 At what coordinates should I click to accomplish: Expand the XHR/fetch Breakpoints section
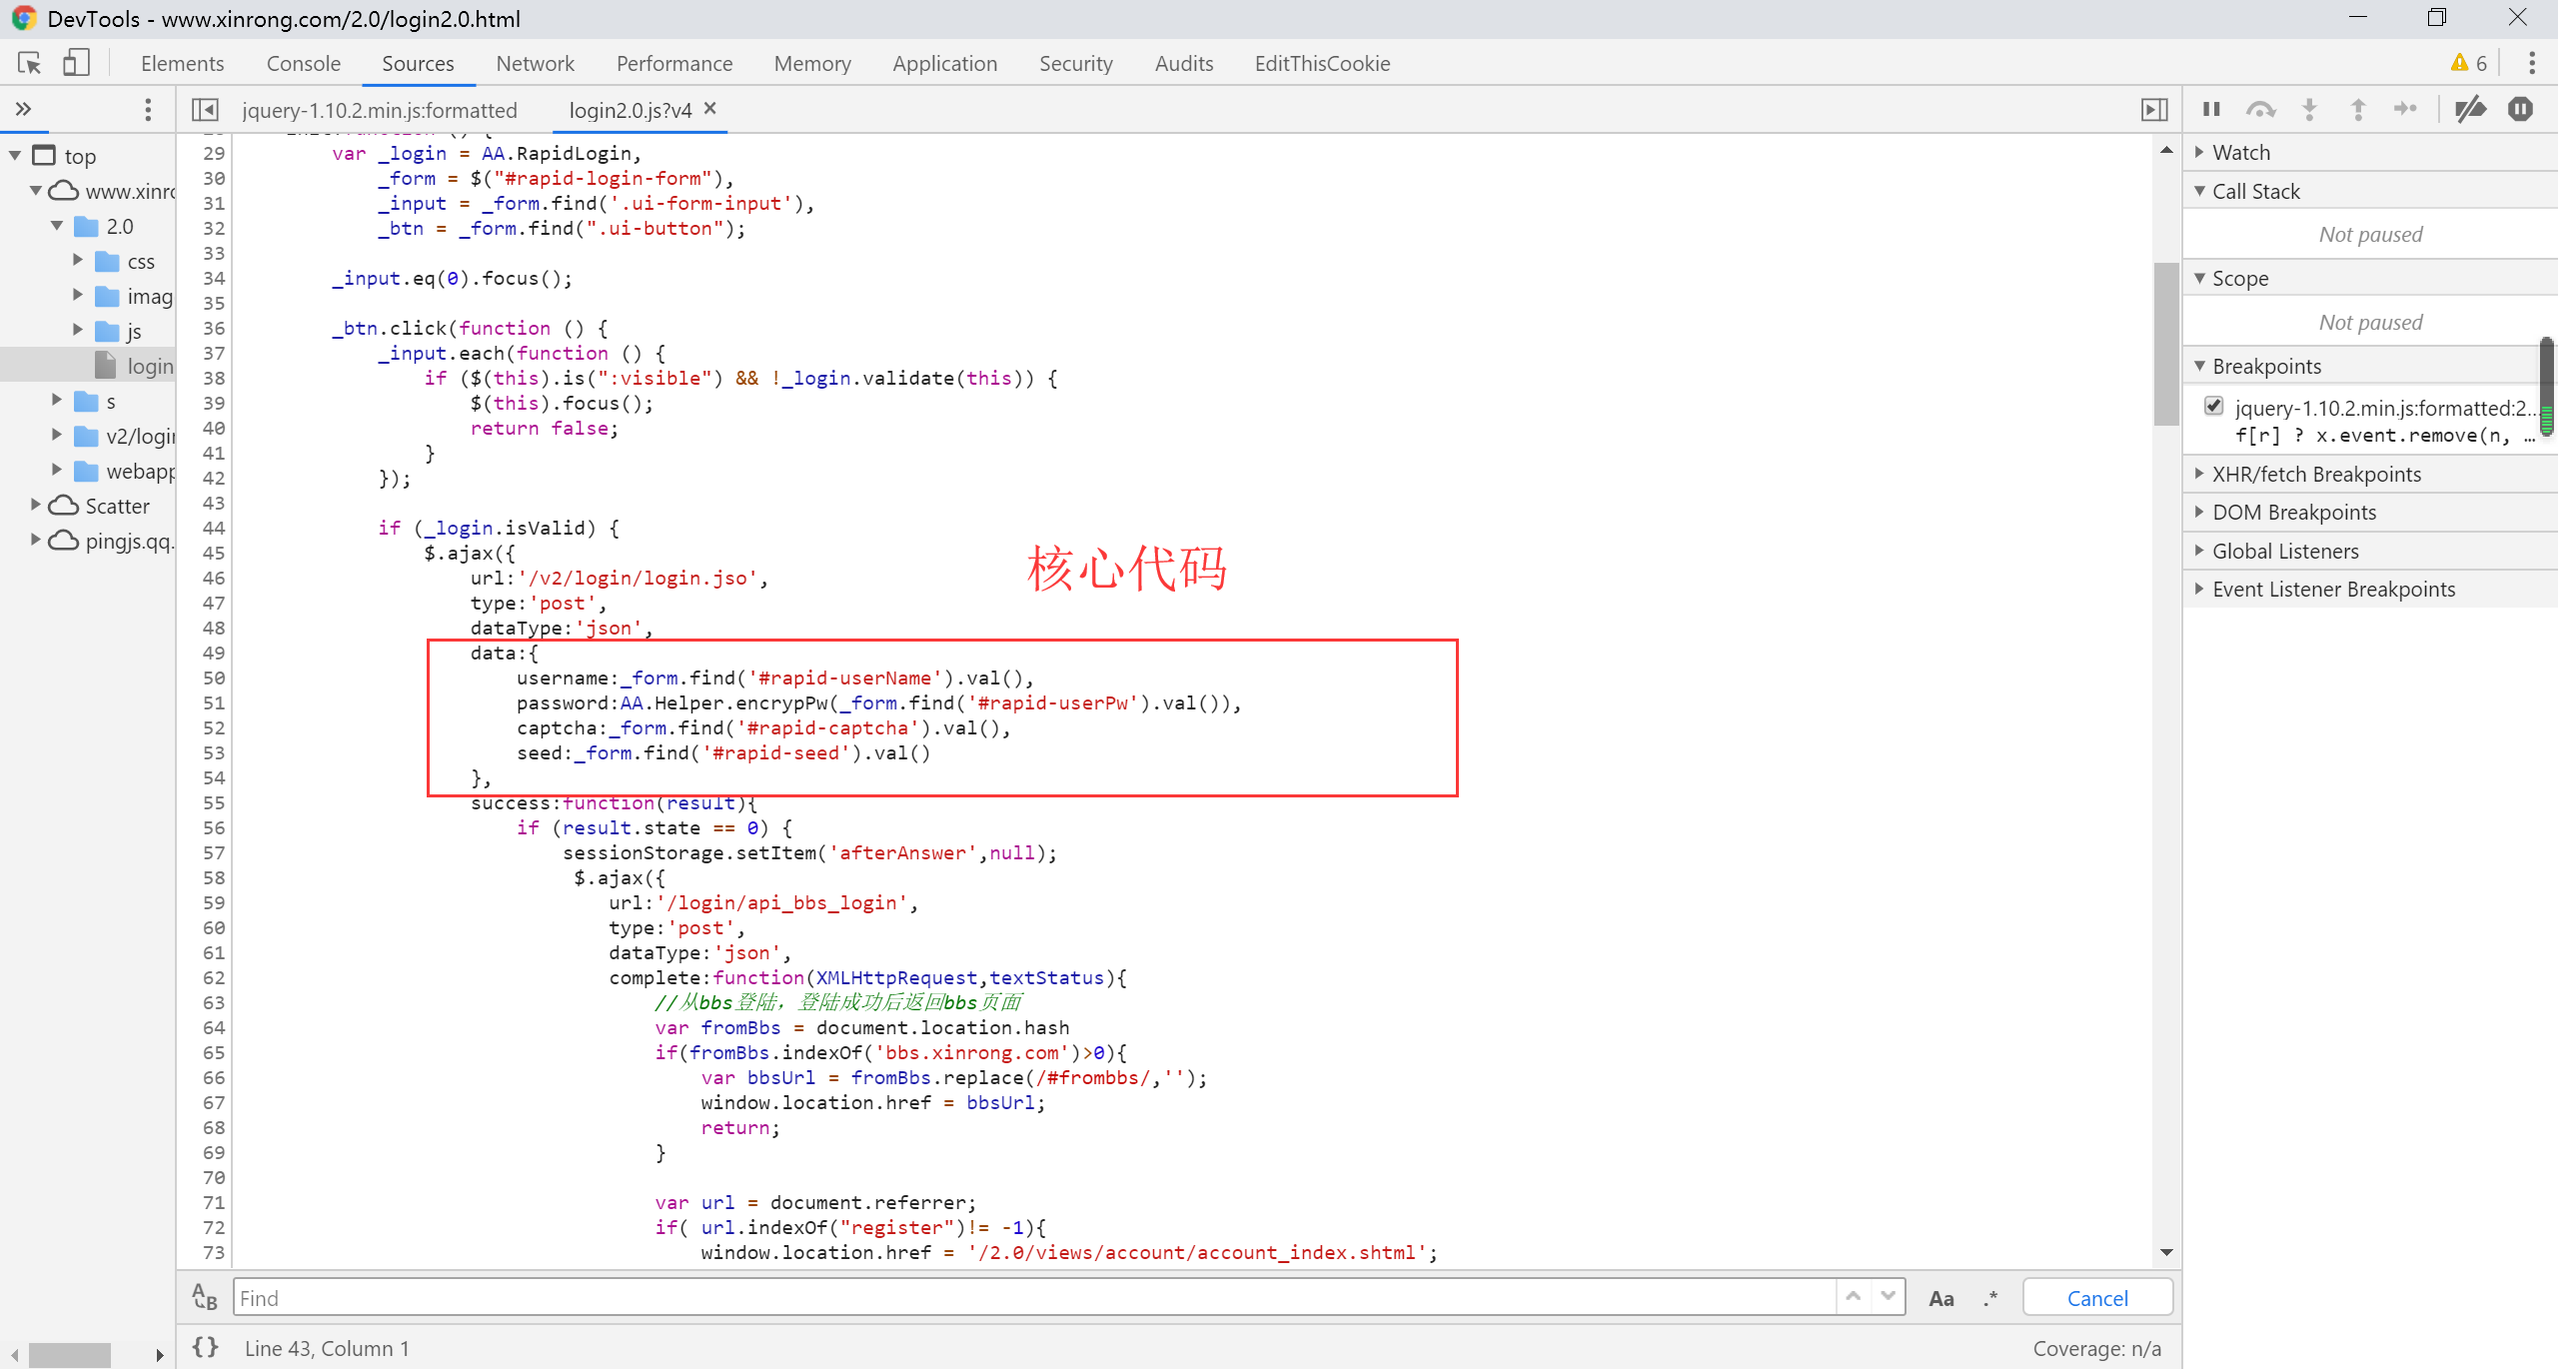pyautogui.click(x=2315, y=474)
